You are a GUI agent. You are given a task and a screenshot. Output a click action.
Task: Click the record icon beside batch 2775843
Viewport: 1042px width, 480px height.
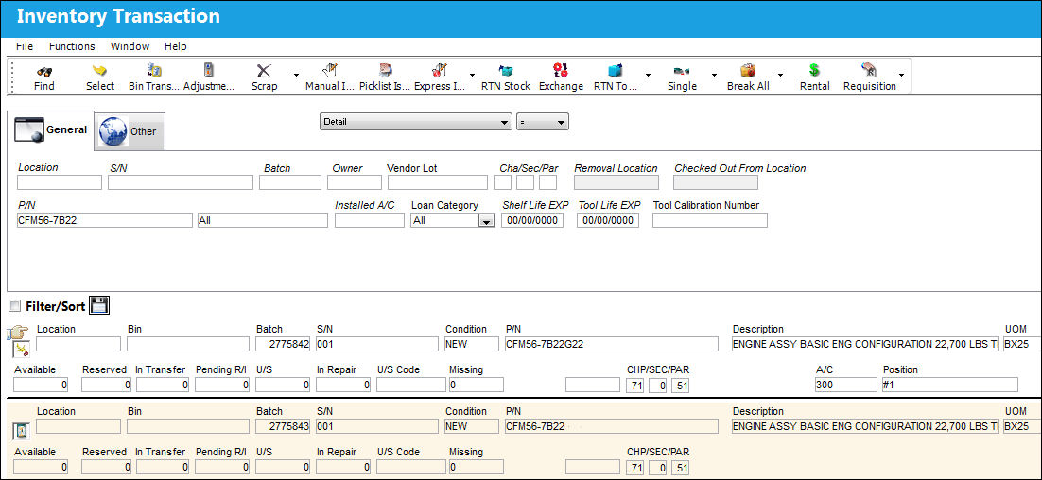[x=21, y=432]
